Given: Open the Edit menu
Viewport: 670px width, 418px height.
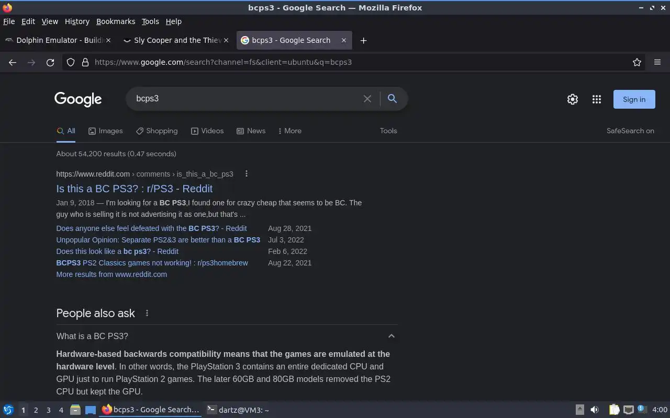Looking at the screenshot, I should [28, 21].
